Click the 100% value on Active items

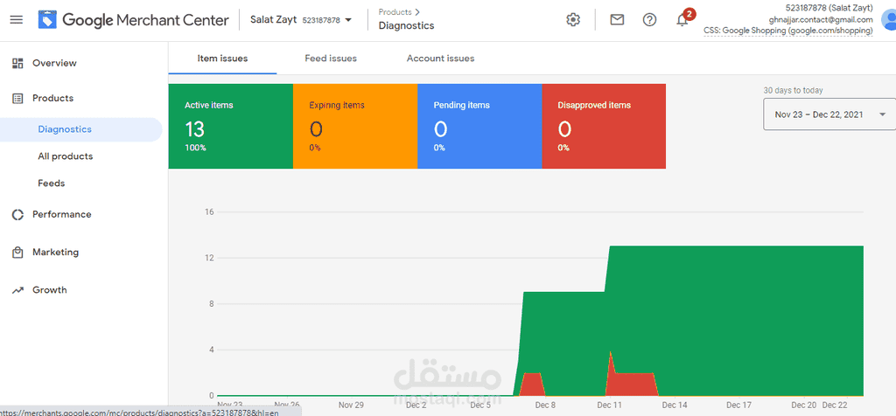(195, 148)
